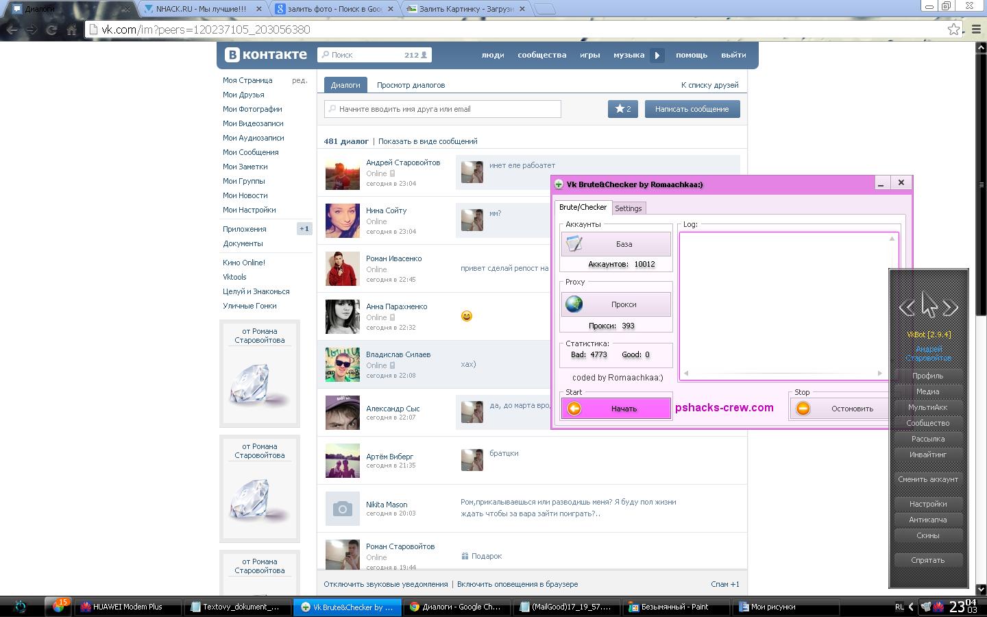Click the right arrow in VkBot panel

(x=951, y=308)
